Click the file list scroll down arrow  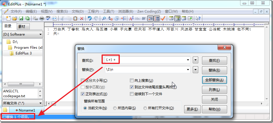point(40,96)
